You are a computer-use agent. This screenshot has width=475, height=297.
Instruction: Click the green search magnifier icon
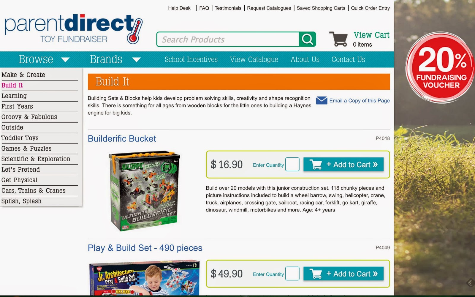(x=307, y=39)
